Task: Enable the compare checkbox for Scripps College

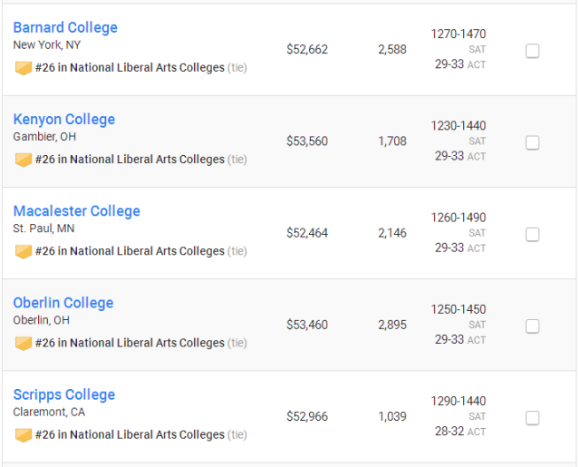Action: (532, 418)
